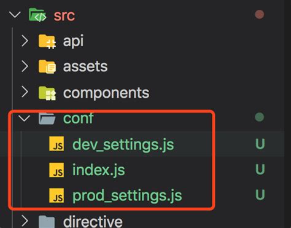Expand the directive folder chevron

click(25, 221)
